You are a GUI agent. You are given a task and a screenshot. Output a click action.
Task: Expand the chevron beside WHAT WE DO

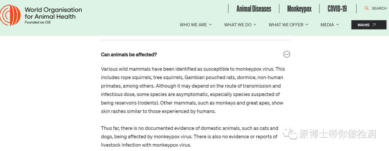click(255, 24)
